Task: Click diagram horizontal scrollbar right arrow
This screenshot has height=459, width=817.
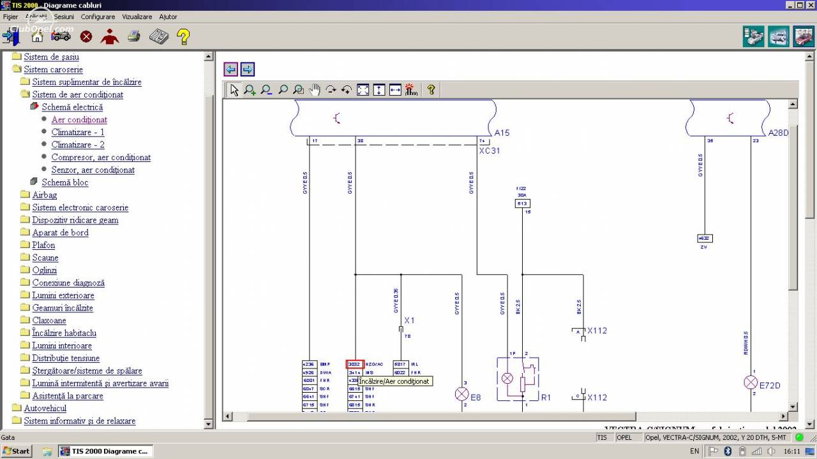Action: point(783,417)
